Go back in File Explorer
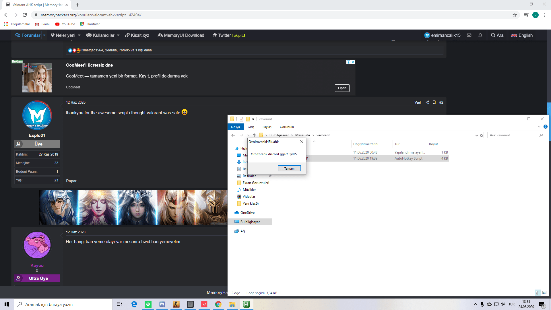The image size is (551, 310). tap(233, 135)
